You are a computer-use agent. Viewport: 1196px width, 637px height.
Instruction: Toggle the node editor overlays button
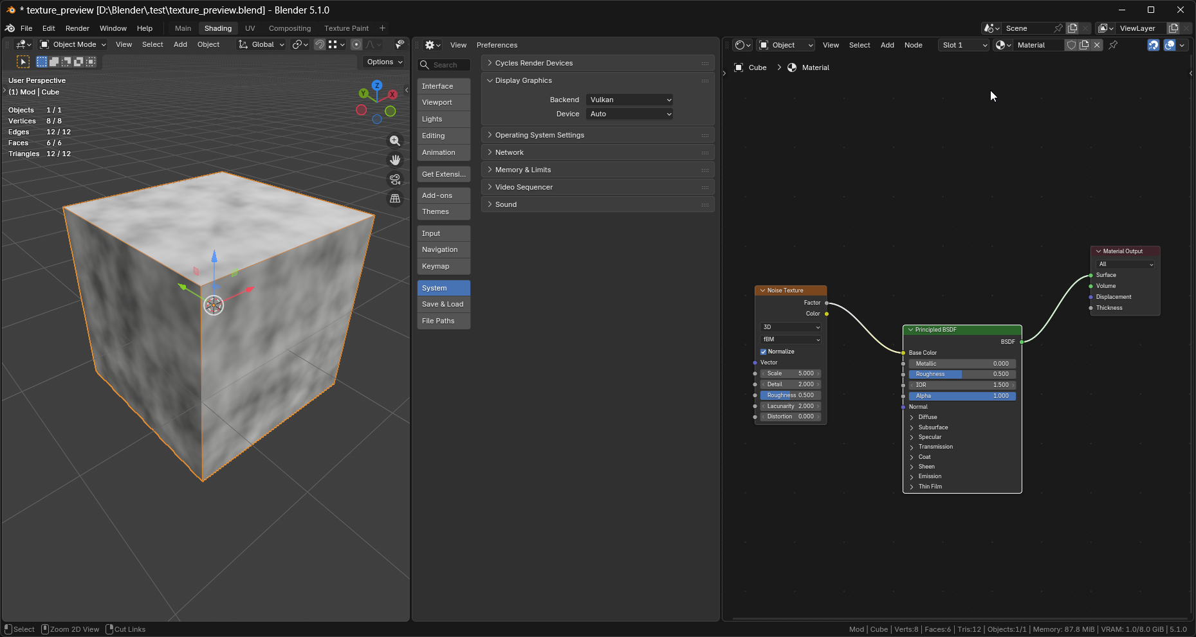pos(1170,45)
